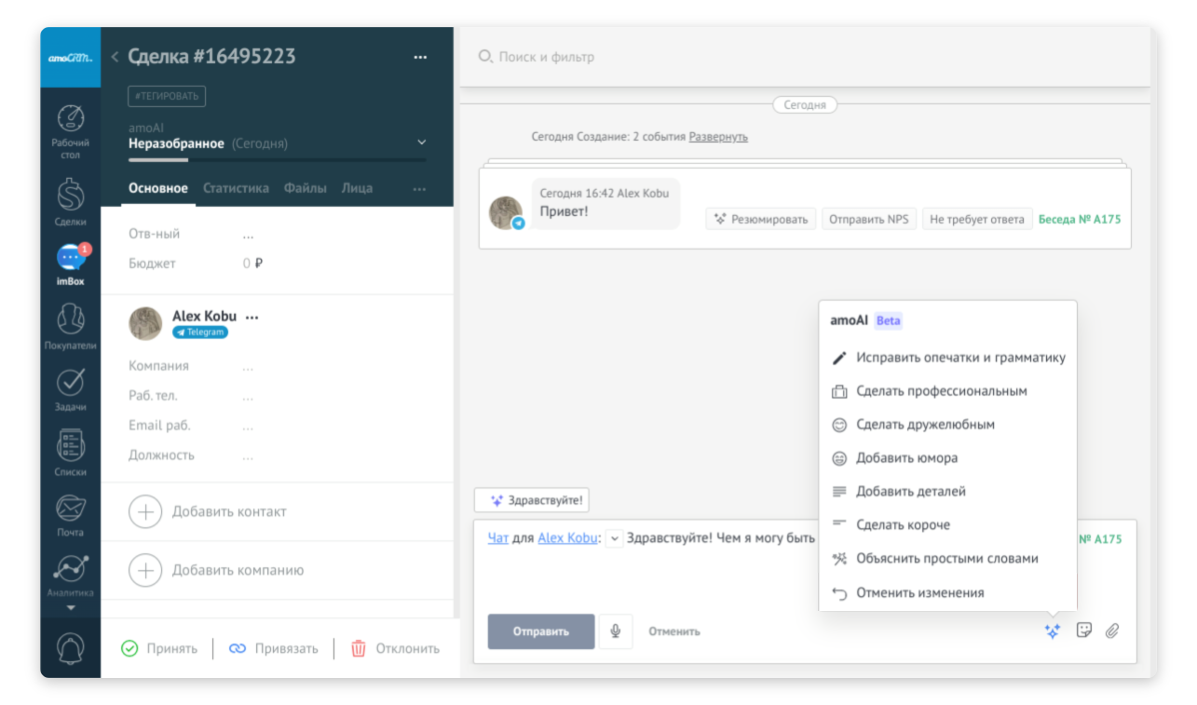Expand the Неразобранное pipeline stage dropdown
This screenshot has height=705, width=1197.
(x=421, y=142)
